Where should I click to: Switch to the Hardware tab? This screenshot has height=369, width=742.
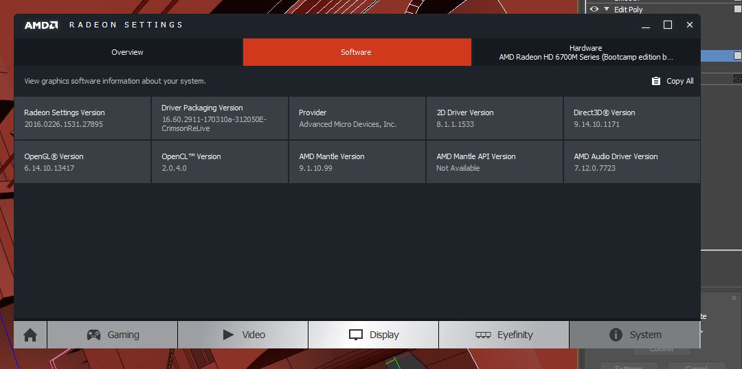click(x=586, y=52)
